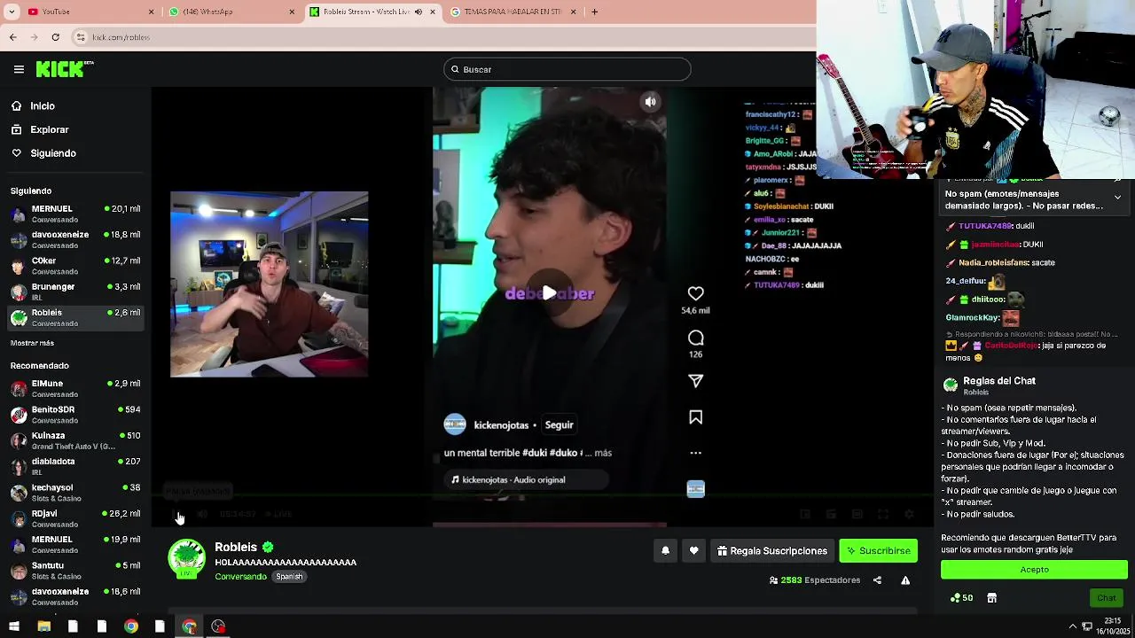Report stream via warning icon
The image size is (1135, 638).
click(x=905, y=580)
